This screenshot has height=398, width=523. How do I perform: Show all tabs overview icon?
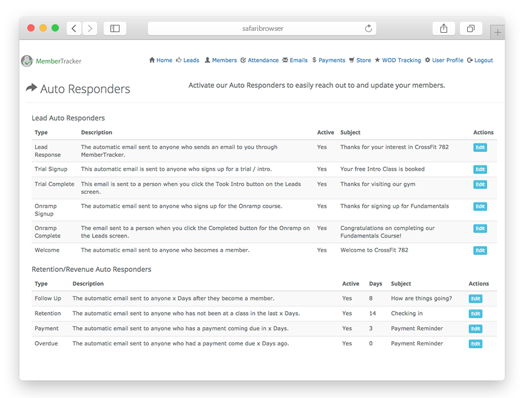pos(471,28)
